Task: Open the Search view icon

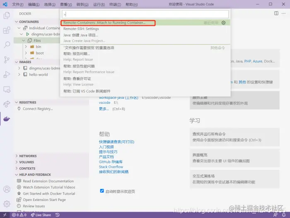Action: [7, 45]
